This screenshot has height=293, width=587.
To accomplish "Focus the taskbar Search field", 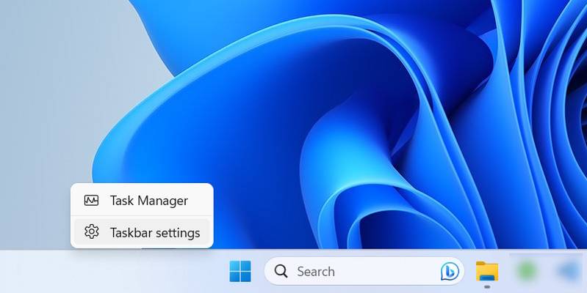I will 364,271.
